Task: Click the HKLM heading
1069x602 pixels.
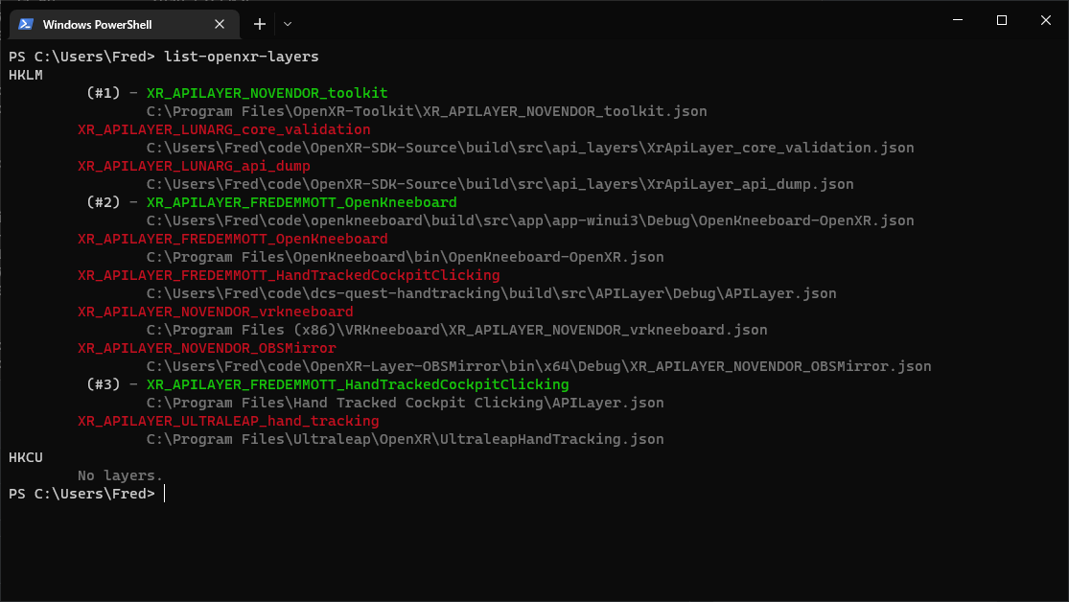Action: point(26,75)
